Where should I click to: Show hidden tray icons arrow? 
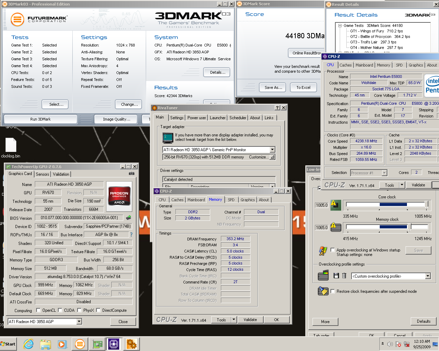[x=382, y=344]
